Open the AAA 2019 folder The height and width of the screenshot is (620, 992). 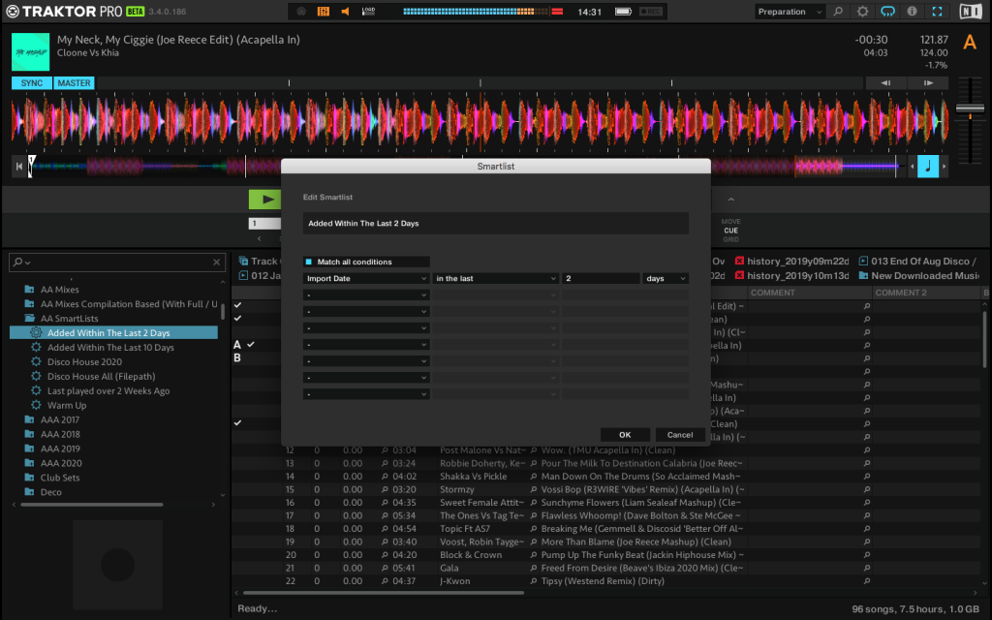pos(60,449)
